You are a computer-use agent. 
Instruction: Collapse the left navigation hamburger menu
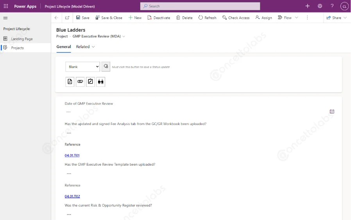[5, 18]
